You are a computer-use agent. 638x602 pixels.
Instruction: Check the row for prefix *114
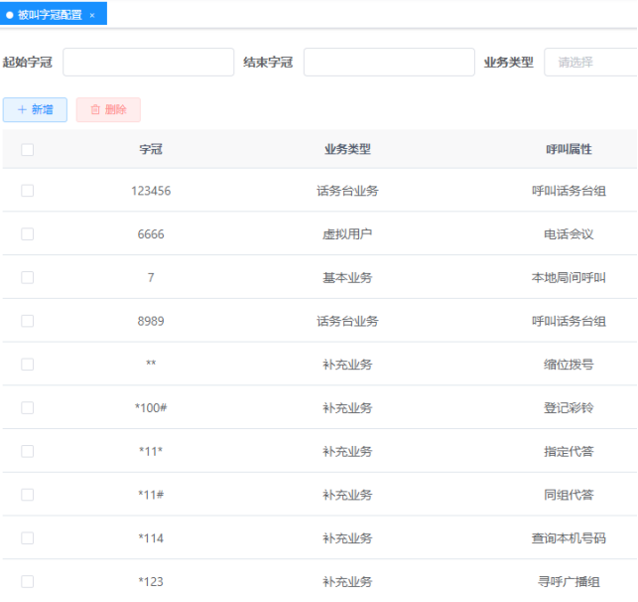point(27,537)
